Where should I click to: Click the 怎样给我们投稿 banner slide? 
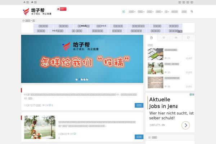coord(82,59)
